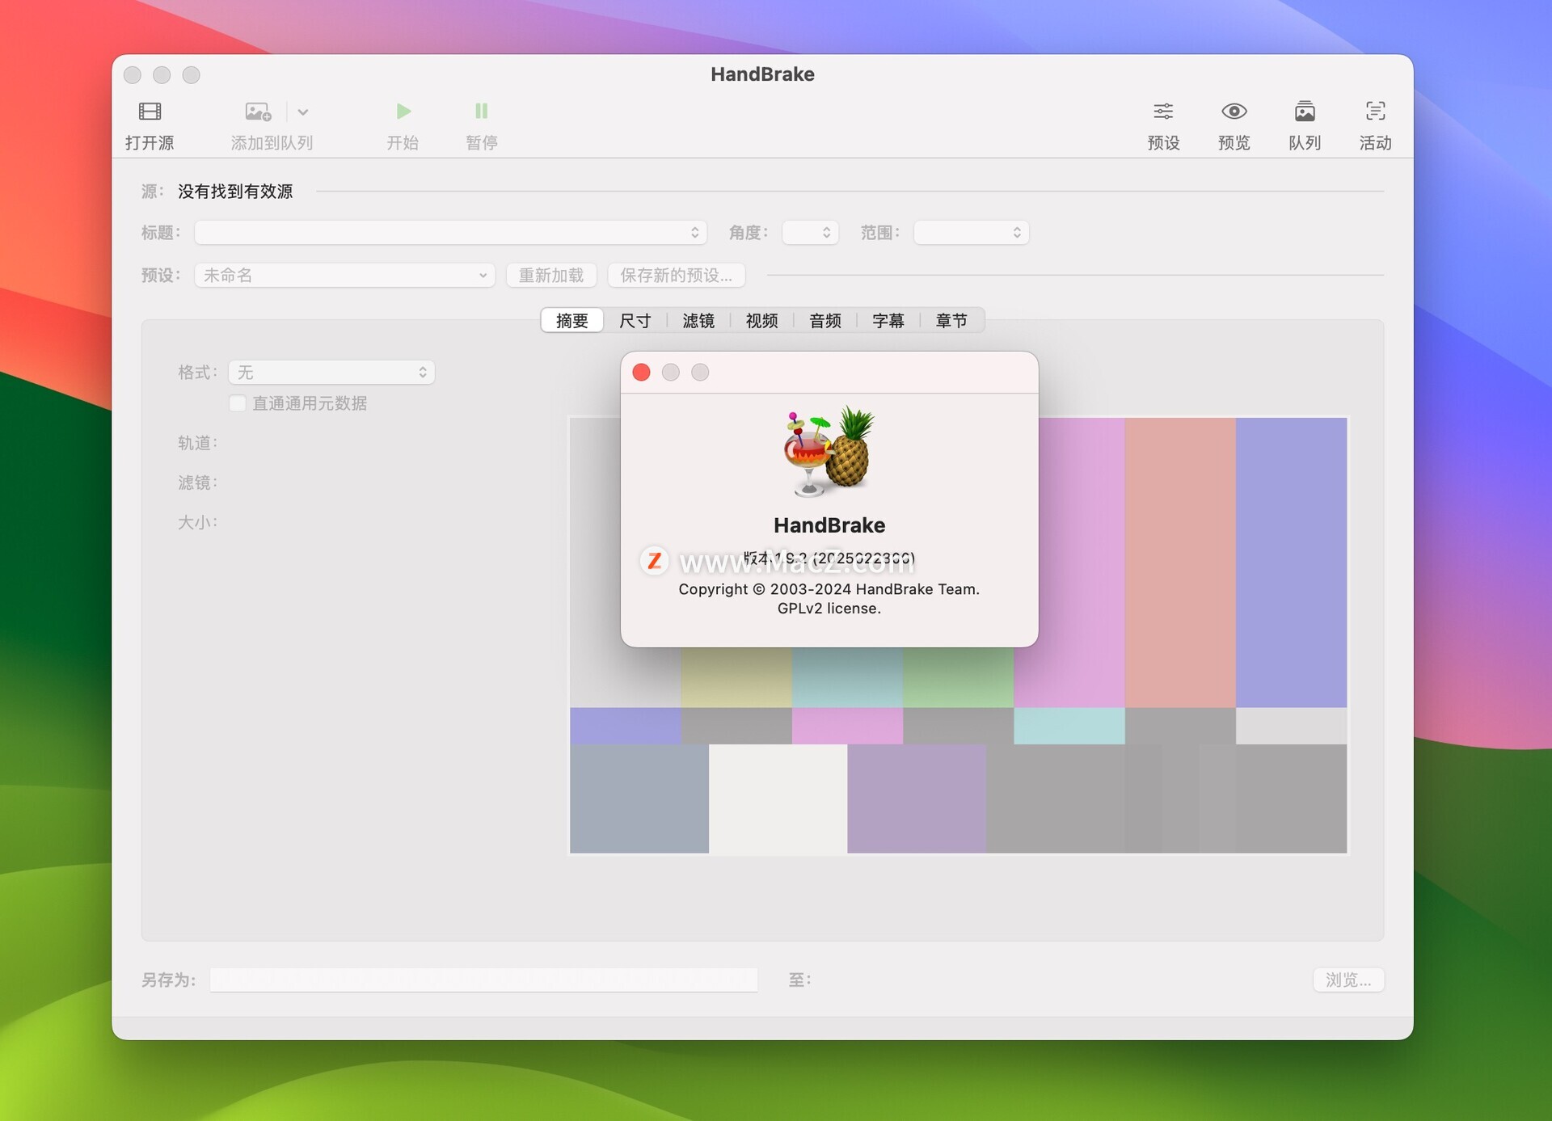Open Preview (预览) with the eye icon
This screenshot has height=1121, width=1552.
click(x=1234, y=112)
